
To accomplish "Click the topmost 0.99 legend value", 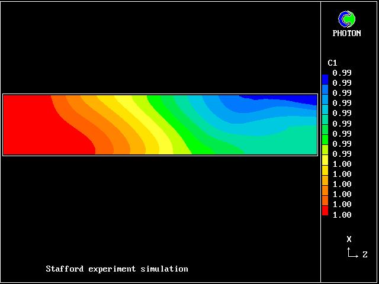I will [342, 73].
